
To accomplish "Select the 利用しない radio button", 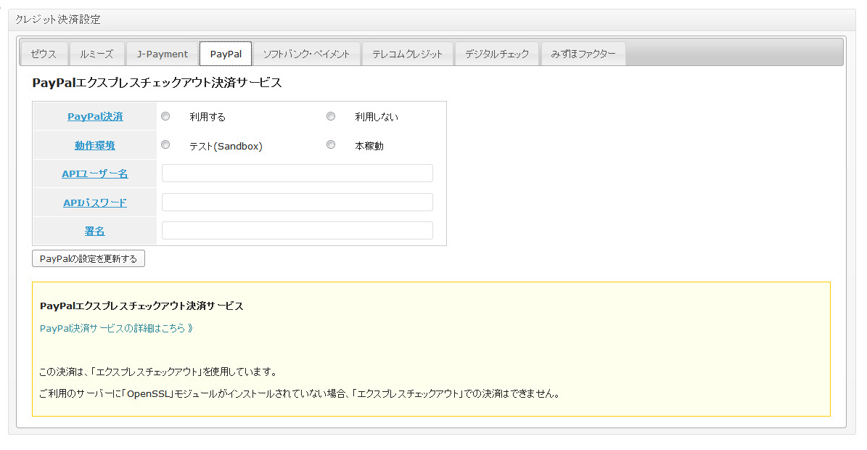I will (331, 116).
